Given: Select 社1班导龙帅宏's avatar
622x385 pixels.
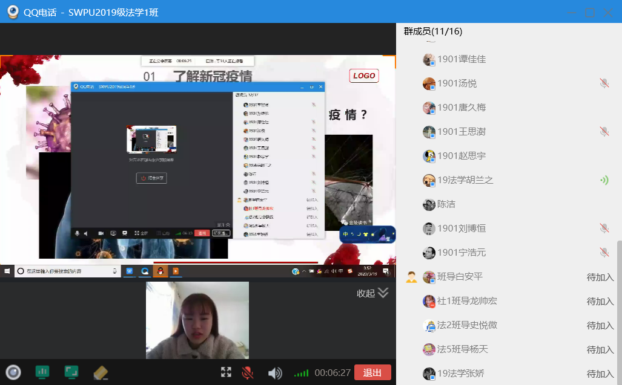Looking at the screenshot, I should [x=429, y=301].
